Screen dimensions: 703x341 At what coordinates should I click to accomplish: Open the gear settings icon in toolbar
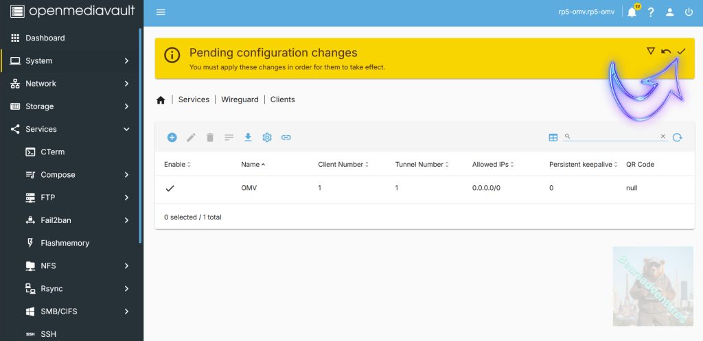coord(267,137)
